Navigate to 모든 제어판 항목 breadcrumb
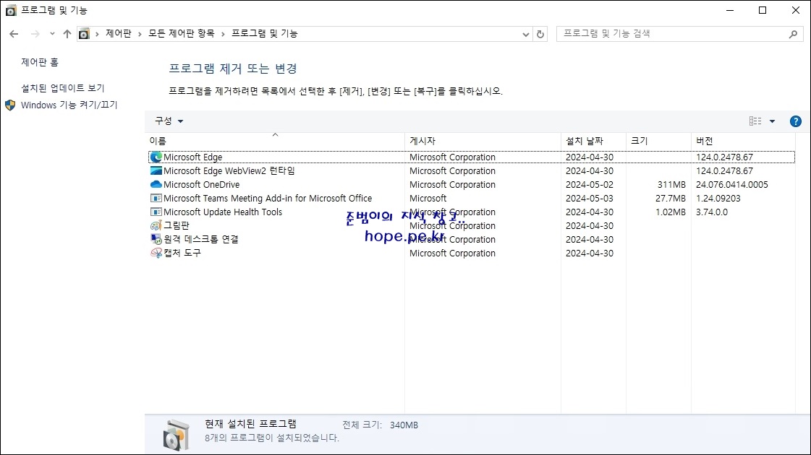This screenshot has width=811, height=455. tap(181, 33)
